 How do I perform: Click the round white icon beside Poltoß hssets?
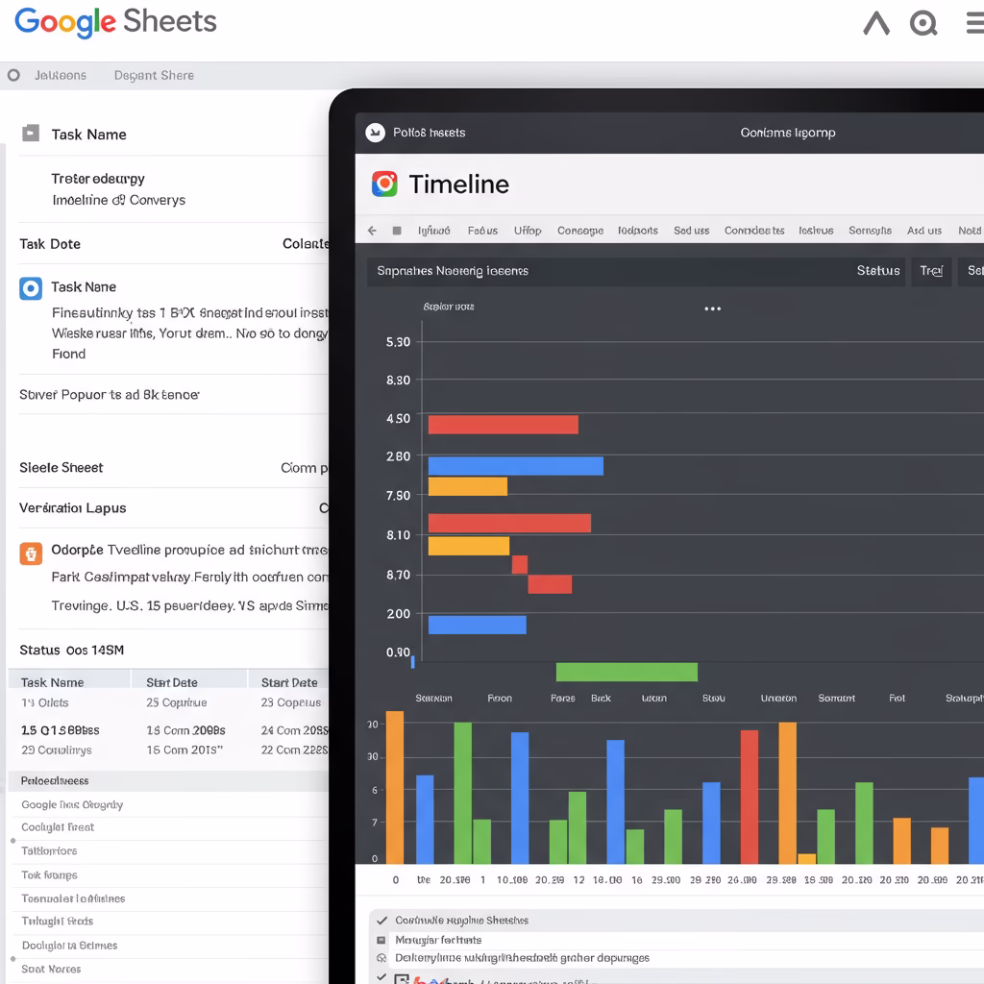pyautogui.click(x=376, y=133)
